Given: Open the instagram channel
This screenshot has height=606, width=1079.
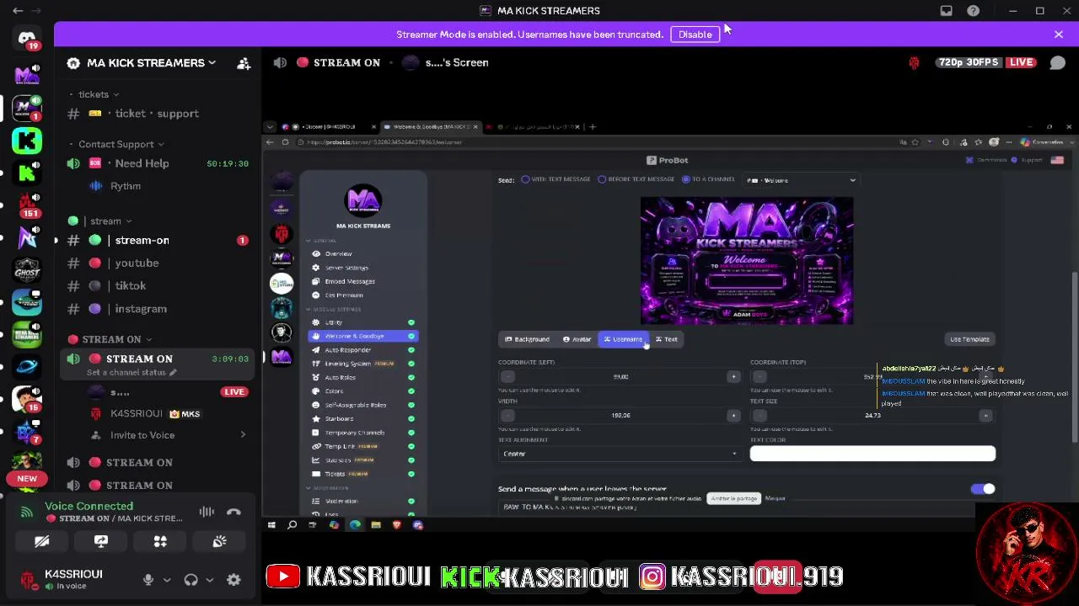Looking at the screenshot, I should 158,309.
